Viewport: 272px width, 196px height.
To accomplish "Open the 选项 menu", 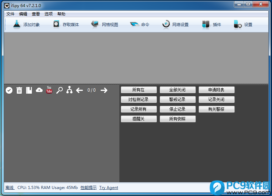I will click(x=49, y=14).
